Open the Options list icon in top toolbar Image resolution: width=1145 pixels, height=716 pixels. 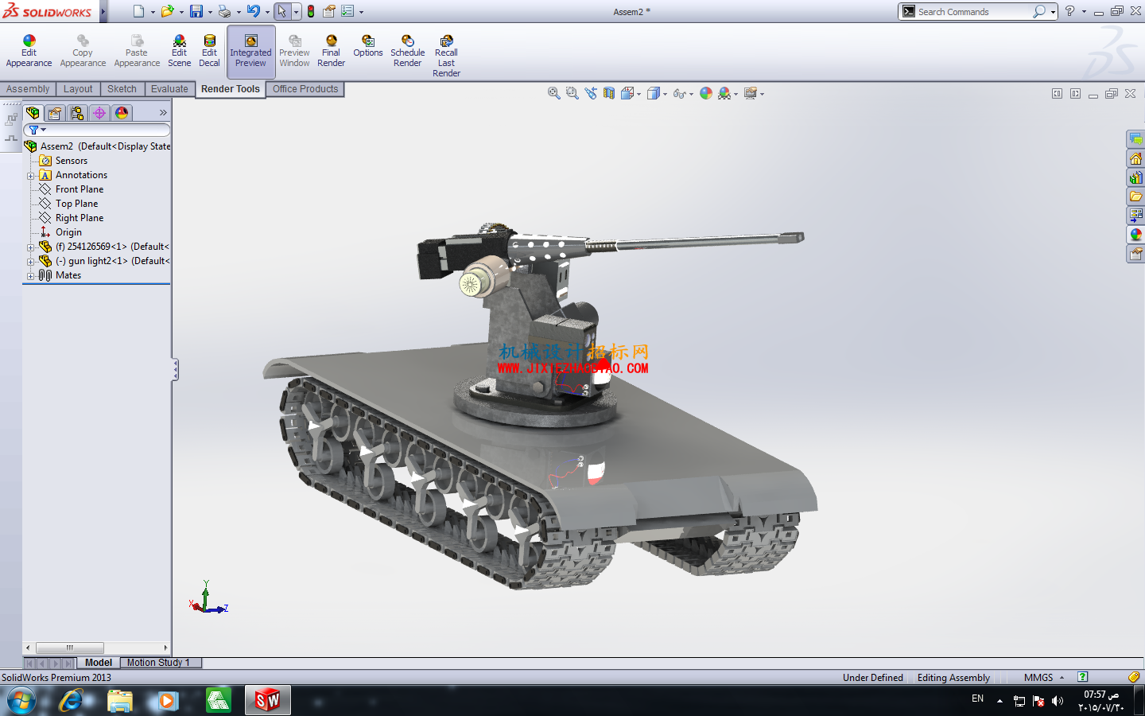coord(347,11)
